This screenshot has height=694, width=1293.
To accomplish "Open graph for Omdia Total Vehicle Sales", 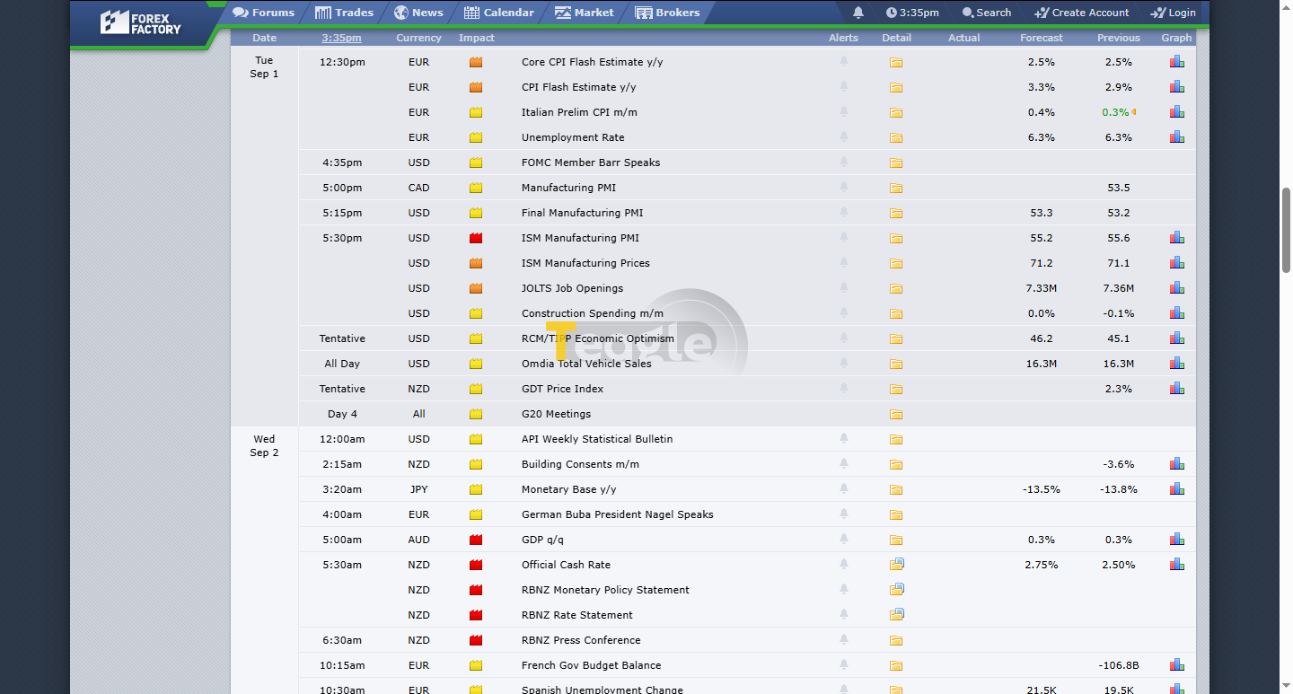I will (x=1176, y=364).
